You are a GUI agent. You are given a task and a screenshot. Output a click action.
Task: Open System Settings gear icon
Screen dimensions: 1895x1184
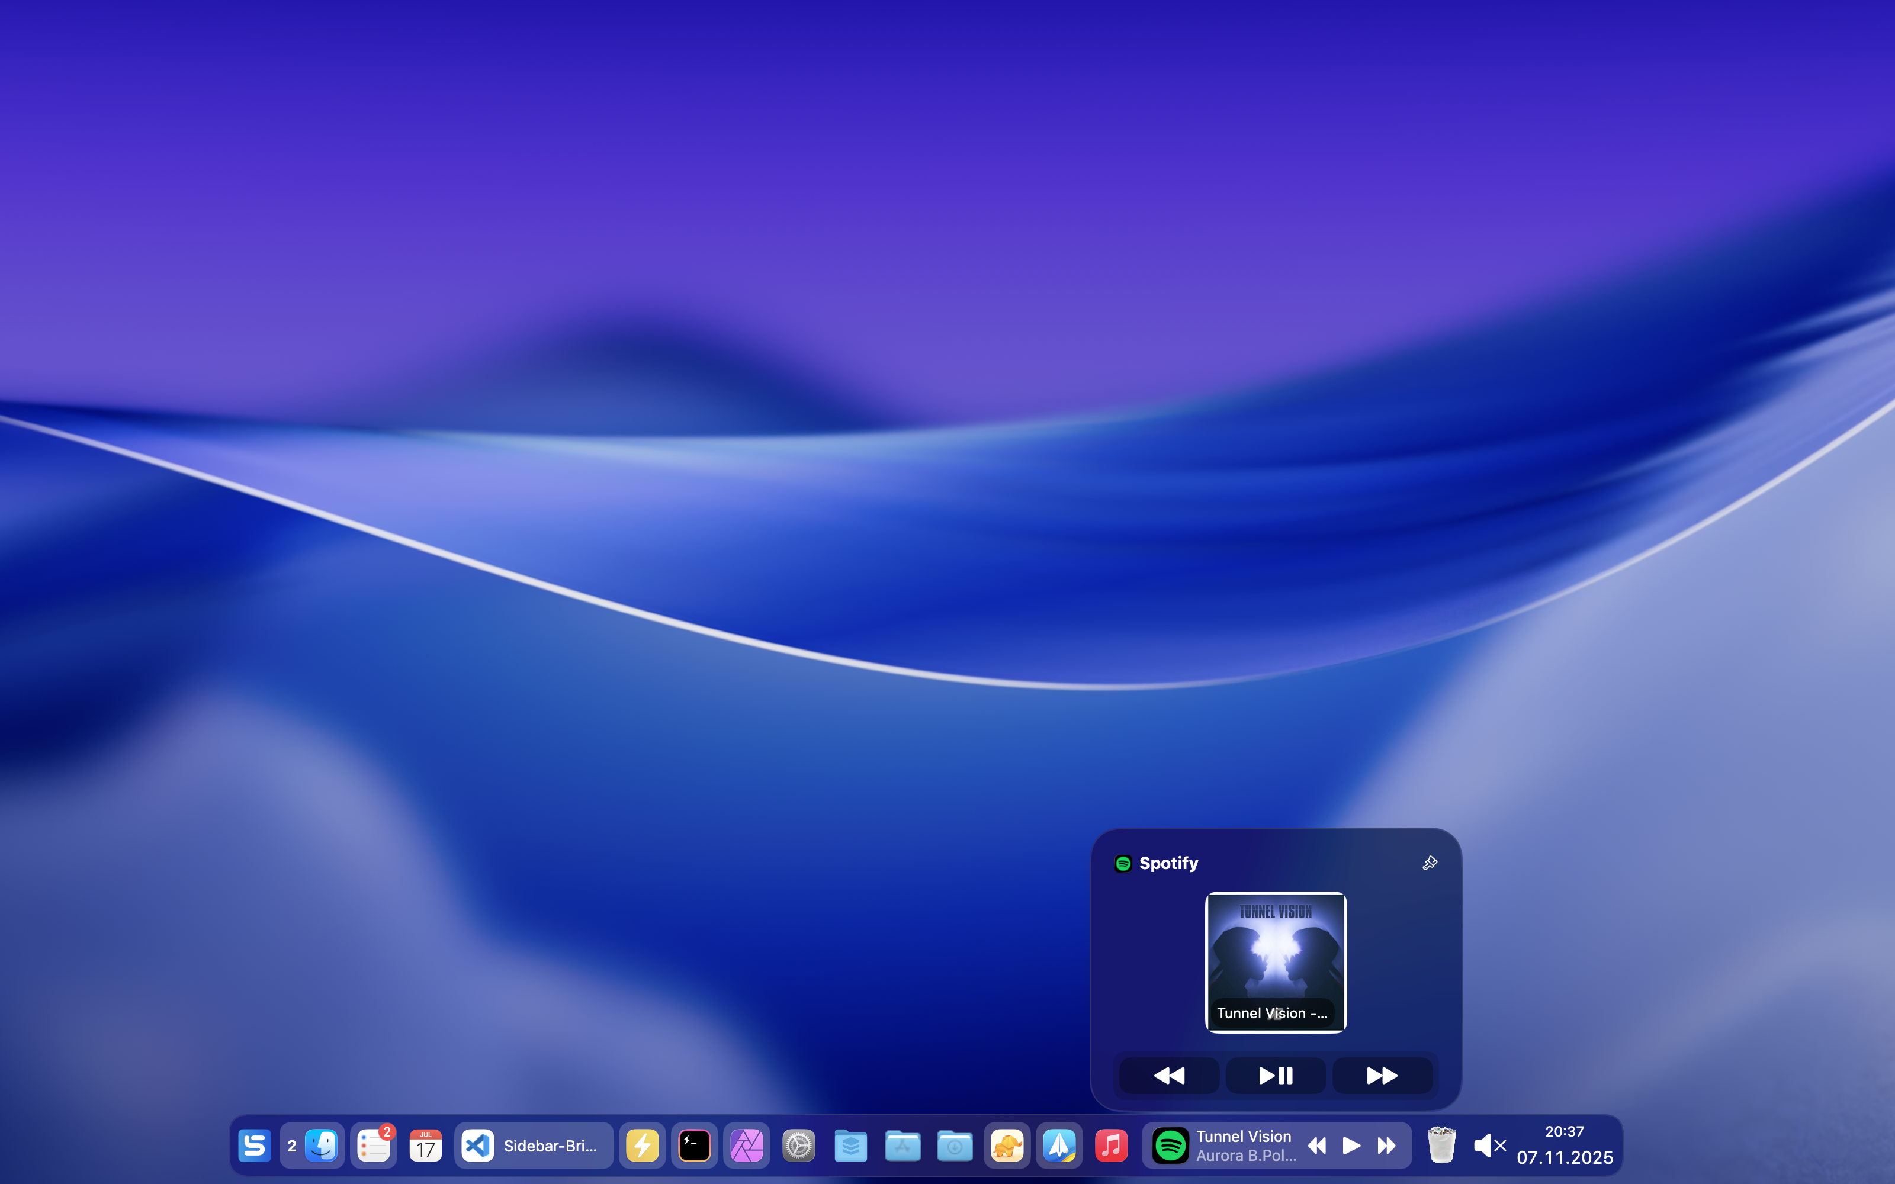pos(799,1147)
